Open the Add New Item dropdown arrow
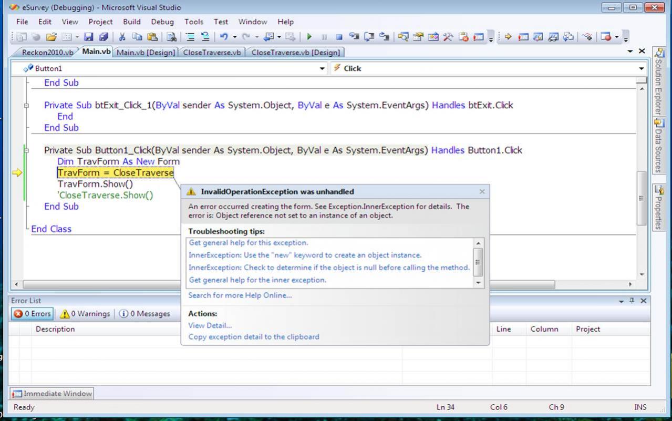672x421 pixels. tap(77, 37)
